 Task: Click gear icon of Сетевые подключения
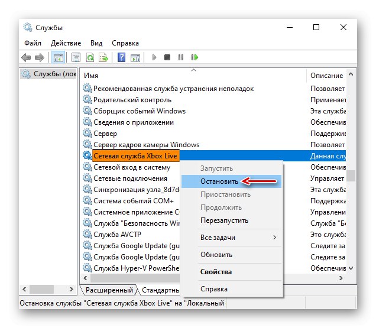(87, 178)
